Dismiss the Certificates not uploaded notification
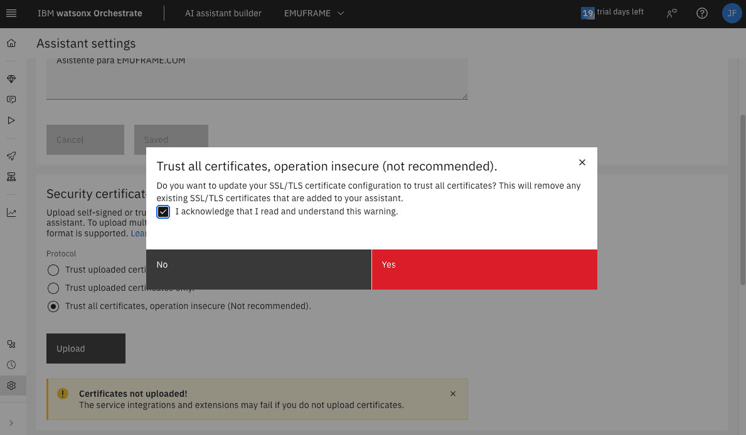This screenshot has height=435, width=746. (x=453, y=394)
